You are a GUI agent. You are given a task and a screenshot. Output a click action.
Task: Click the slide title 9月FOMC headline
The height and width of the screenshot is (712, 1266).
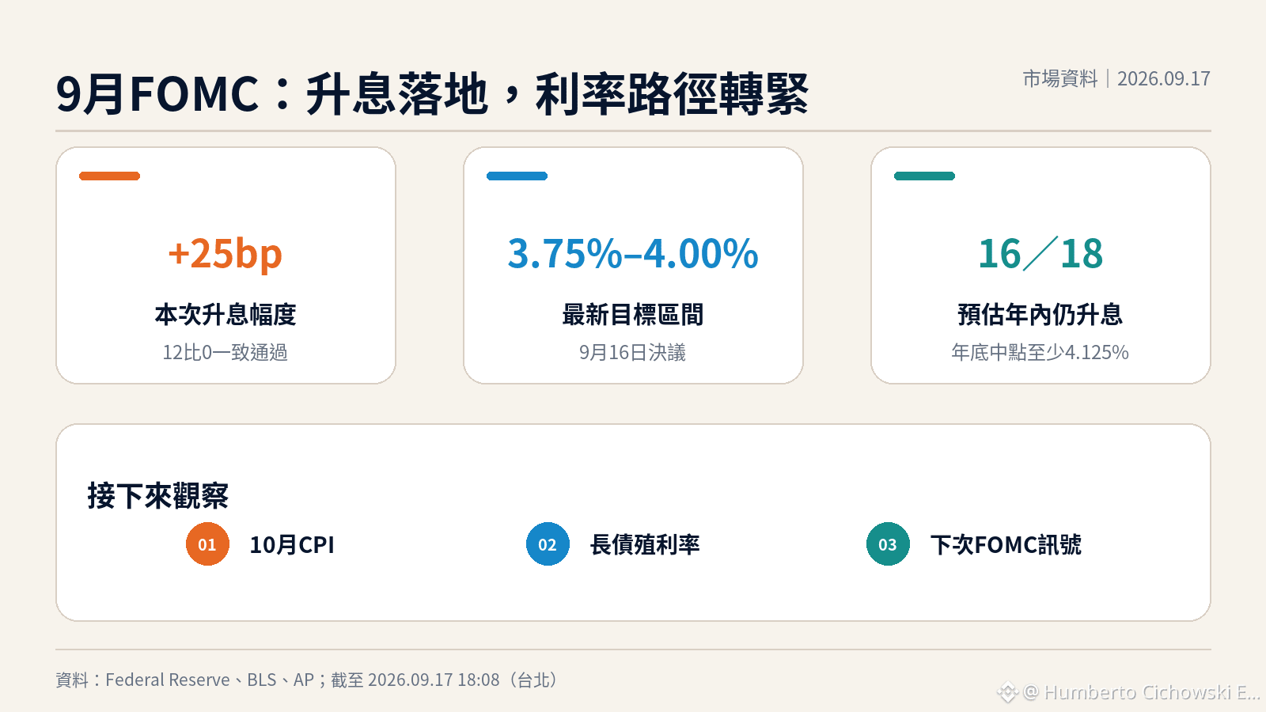pyautogui.click(x=432, y=94)
